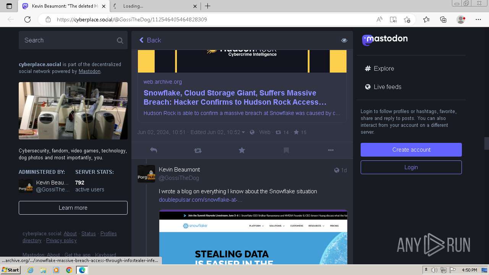The height and width of the screenshot is (275, 489).
Task: Open the doublepulsar.com snowflake link
Action: point(201,200)
